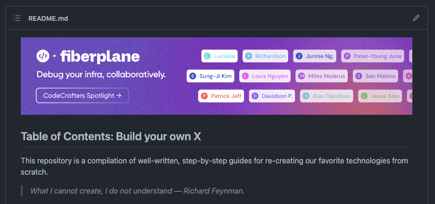Click the fiberplane banner image
Image resolution: width=435 pixels, height=204 pixels.
coord(217,76)
